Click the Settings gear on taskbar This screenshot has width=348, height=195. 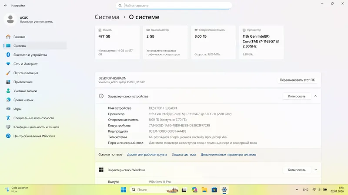coord(224,190)
